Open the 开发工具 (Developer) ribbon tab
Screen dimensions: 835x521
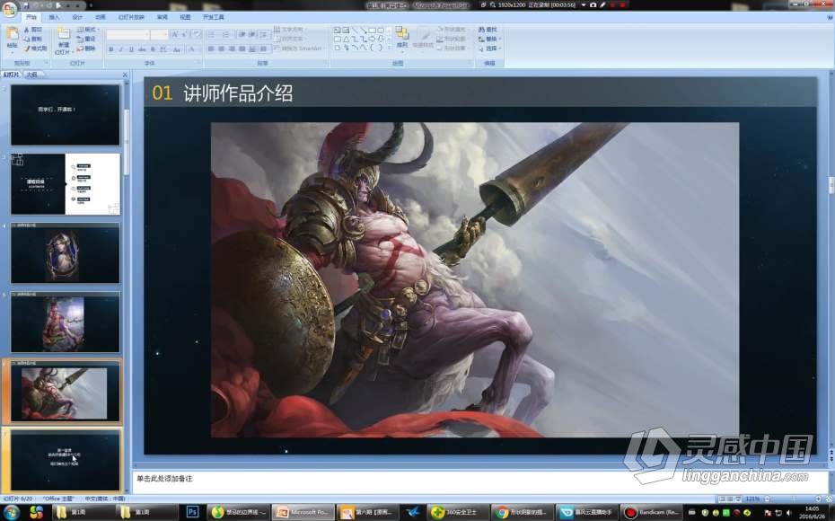[214, 18]
